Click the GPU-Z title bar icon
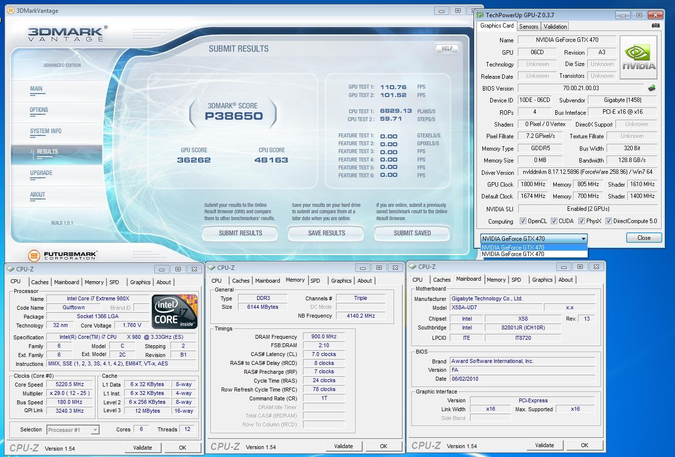The width and height of the screenshot is (675, 457). (480, 15)
